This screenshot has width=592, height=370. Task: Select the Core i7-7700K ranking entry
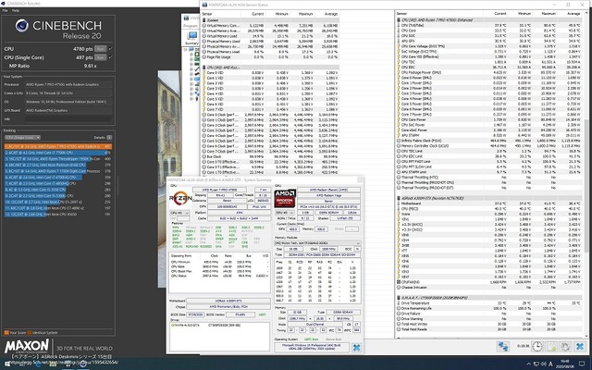pyautogui.click(x=58, y=153)
